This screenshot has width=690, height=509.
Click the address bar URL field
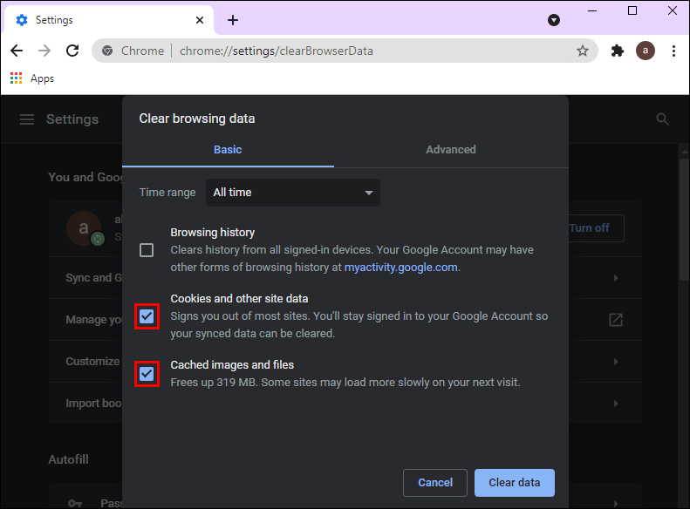349,51
